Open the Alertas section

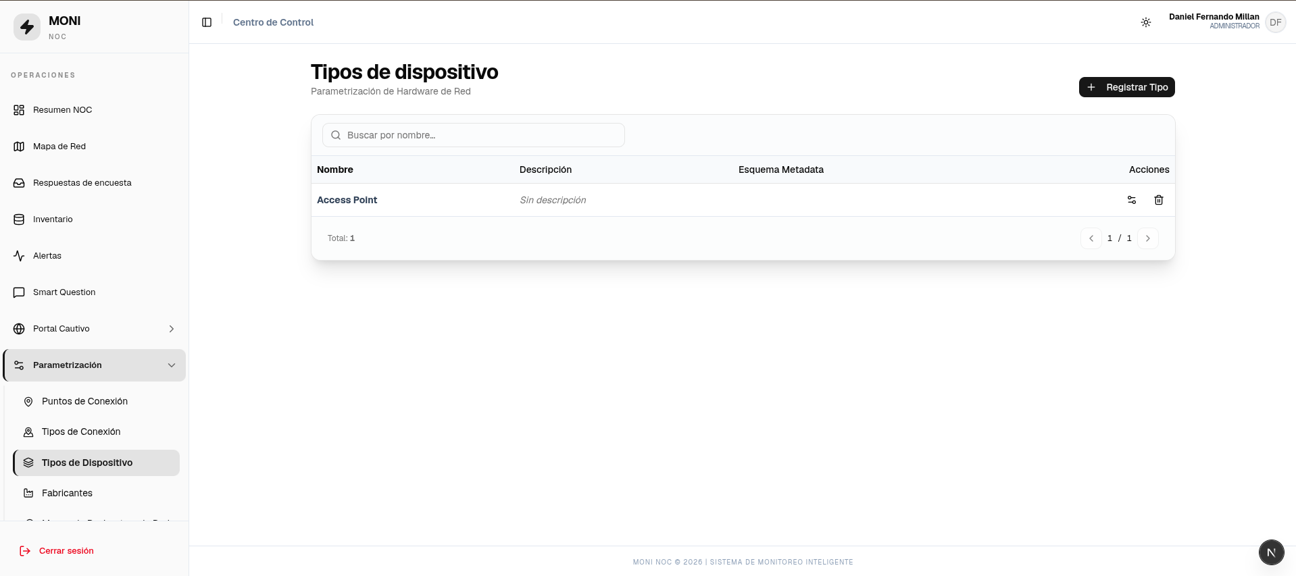click(94, 256)
